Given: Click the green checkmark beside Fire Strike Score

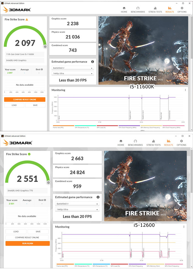Looking at the screenshot, I should point(29,154).
